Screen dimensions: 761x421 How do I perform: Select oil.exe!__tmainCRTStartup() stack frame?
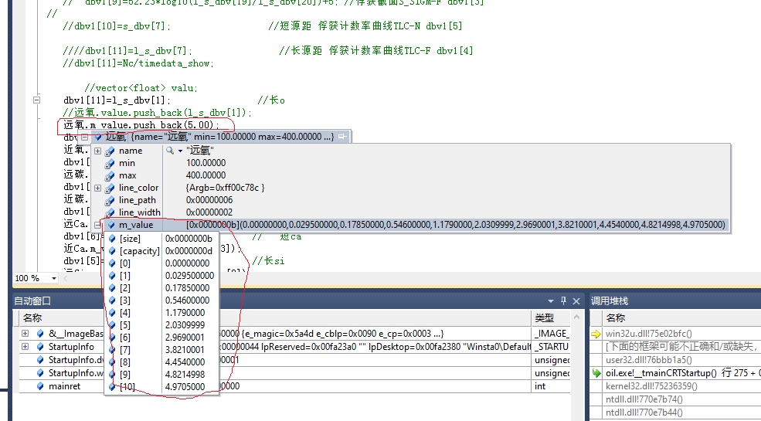[683, 373]
